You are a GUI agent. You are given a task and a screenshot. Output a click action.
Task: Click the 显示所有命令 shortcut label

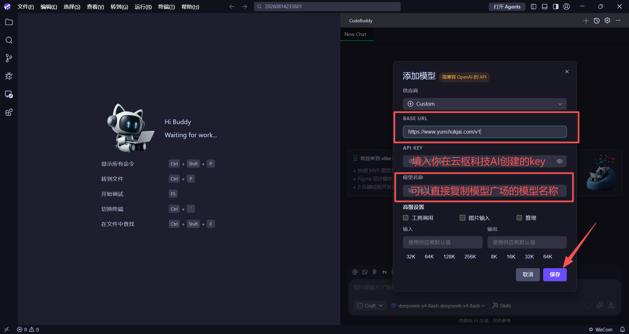118,164
